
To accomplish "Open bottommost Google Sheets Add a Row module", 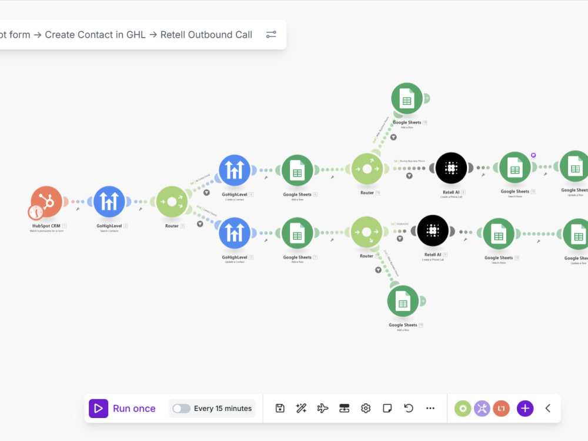I will click(x=403, y=301).
